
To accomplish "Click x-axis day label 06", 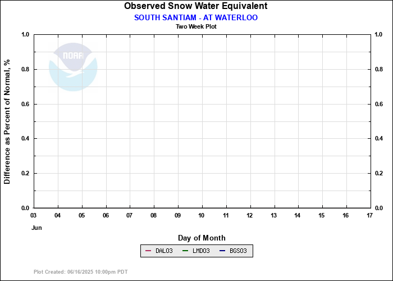I will 106,215.
